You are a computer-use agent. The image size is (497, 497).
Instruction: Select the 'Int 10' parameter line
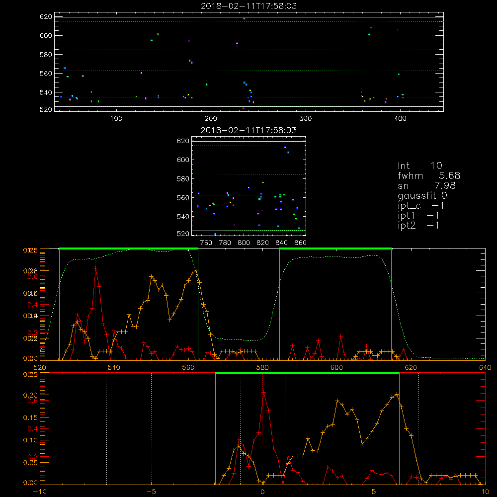[419, 166]
